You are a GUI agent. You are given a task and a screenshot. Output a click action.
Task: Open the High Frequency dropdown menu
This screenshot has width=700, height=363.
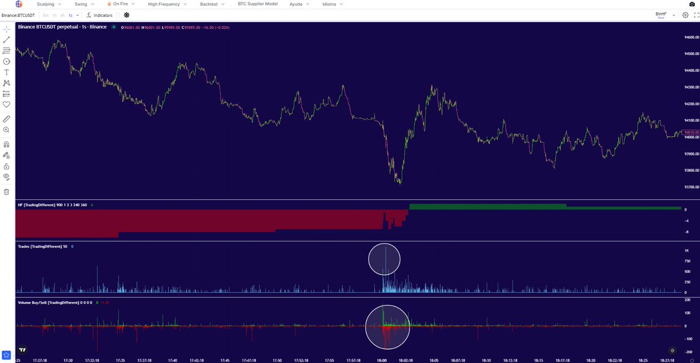point(168,4)
